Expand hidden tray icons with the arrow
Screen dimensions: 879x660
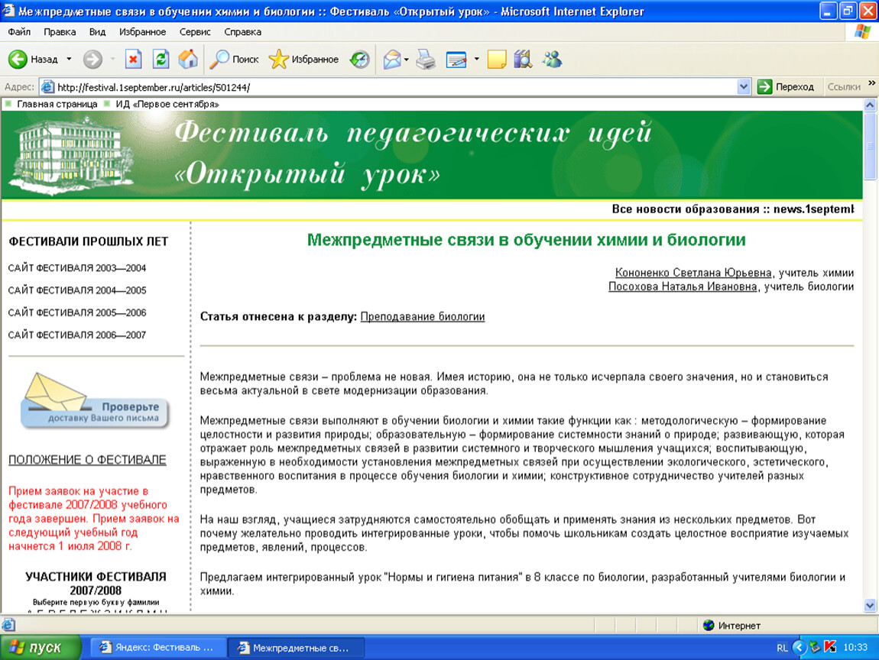(799, 647)
